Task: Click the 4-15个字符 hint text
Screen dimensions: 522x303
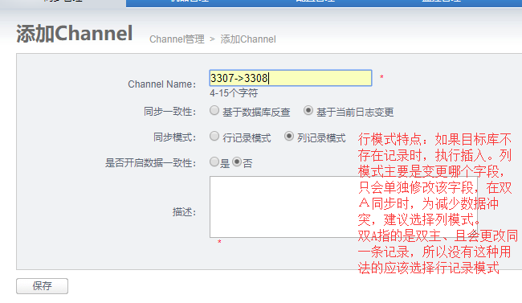Action: pos(234,93)
